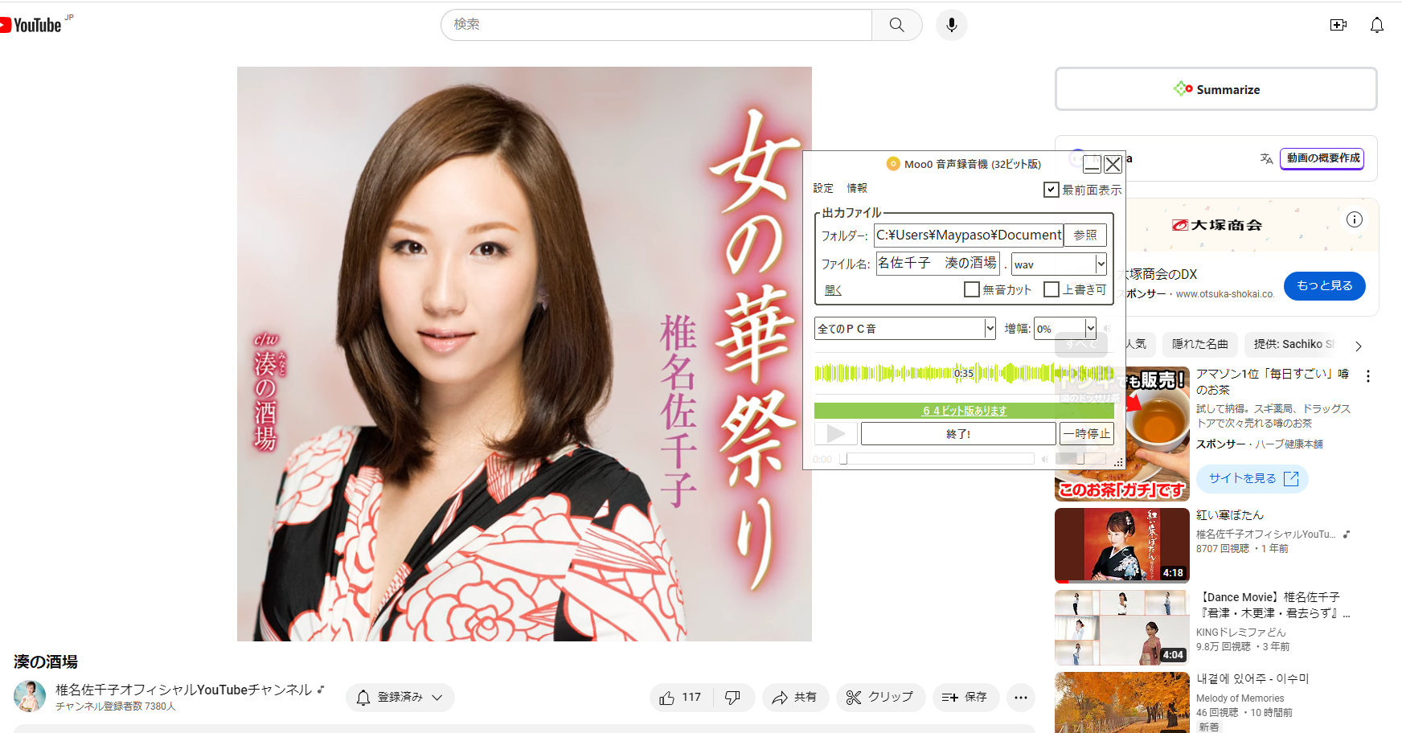
Task: Click the クリップ clip button
Action: [880, 697]
